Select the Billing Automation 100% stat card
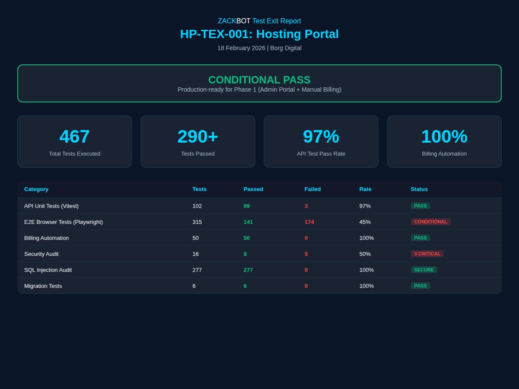The image size is (519, 389). 444,141
